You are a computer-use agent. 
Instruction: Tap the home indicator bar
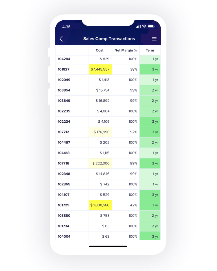point(108,246)
